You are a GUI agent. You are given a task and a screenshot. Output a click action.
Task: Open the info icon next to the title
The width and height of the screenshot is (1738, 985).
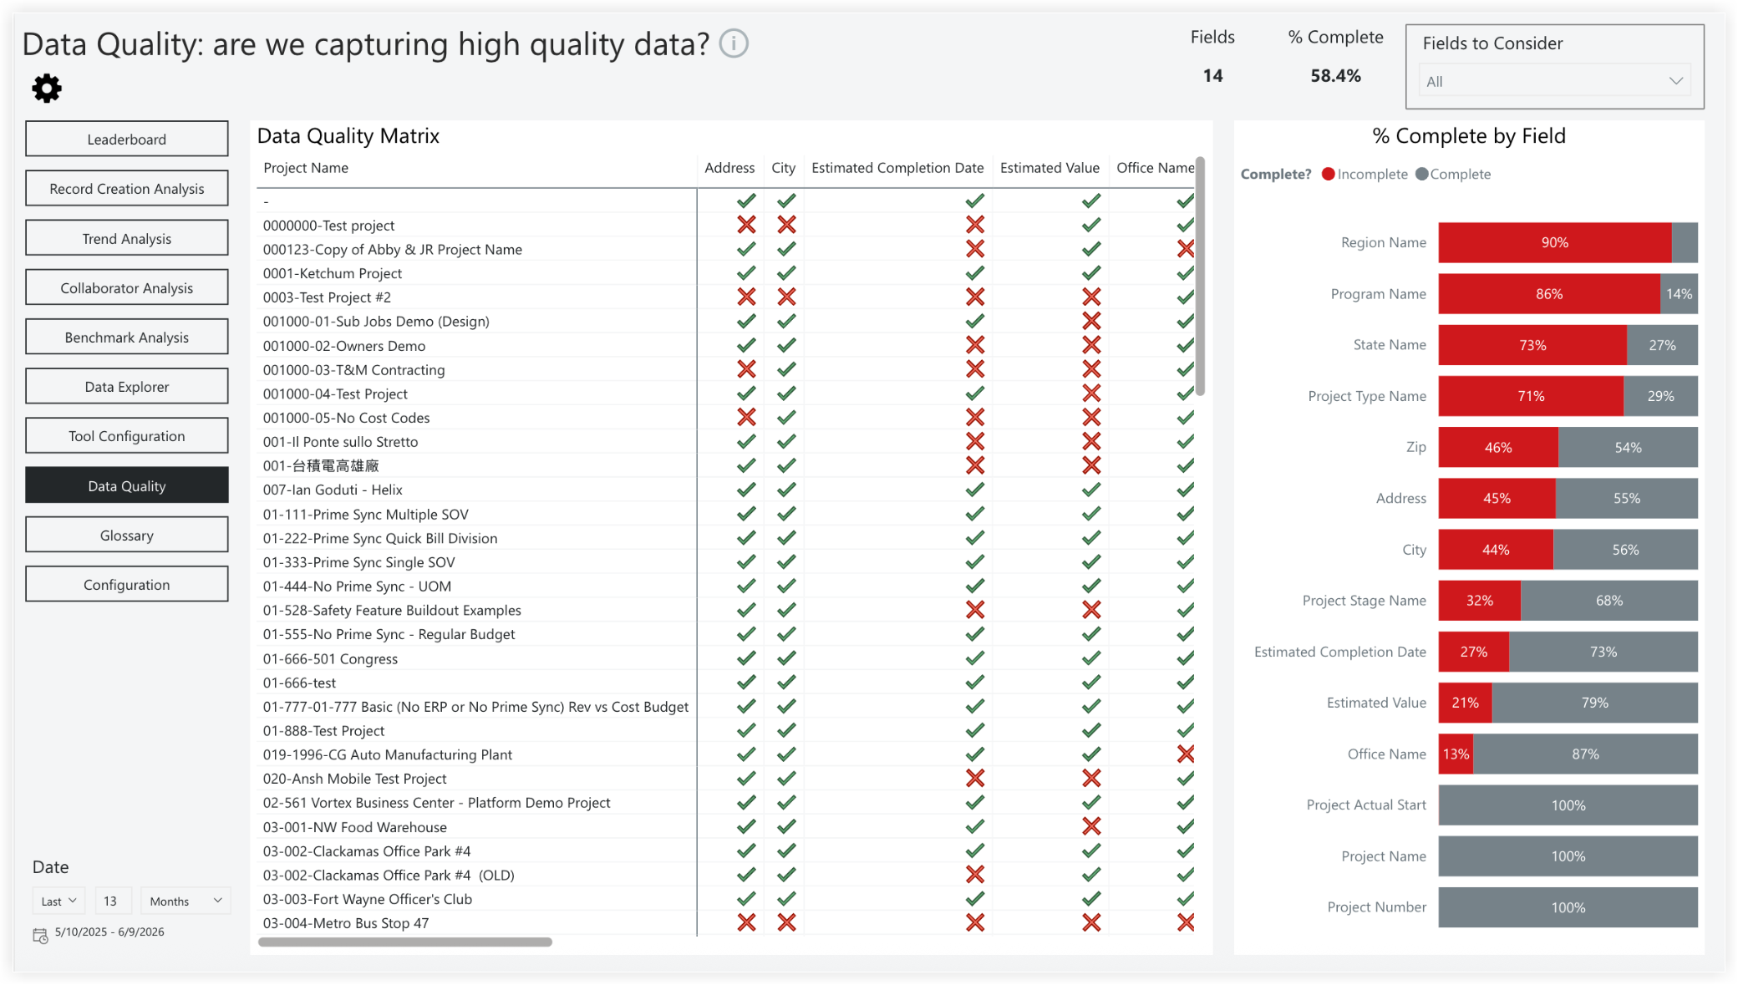tap(734, 43)
